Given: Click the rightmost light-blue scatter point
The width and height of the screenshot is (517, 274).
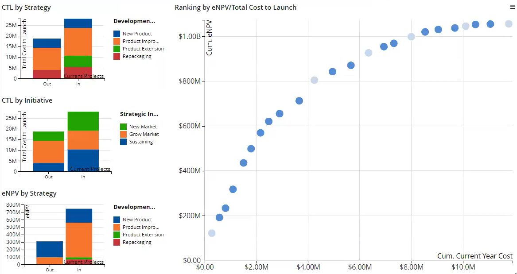Looking at the screenshot, I should pos(509,24).
